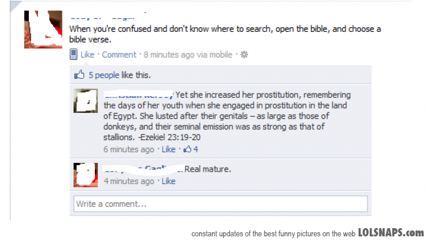Click the 'Real mature' commenter's avatar
The height and width of the screenshot is (244, 427).
[x=85, y=174]
